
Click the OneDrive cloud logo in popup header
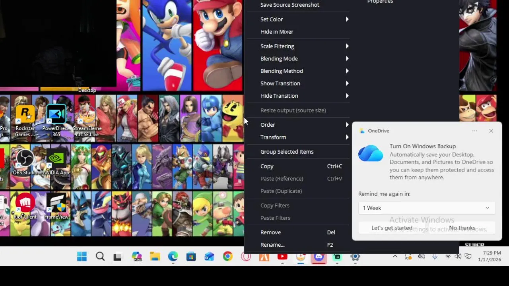coord(361,131)
